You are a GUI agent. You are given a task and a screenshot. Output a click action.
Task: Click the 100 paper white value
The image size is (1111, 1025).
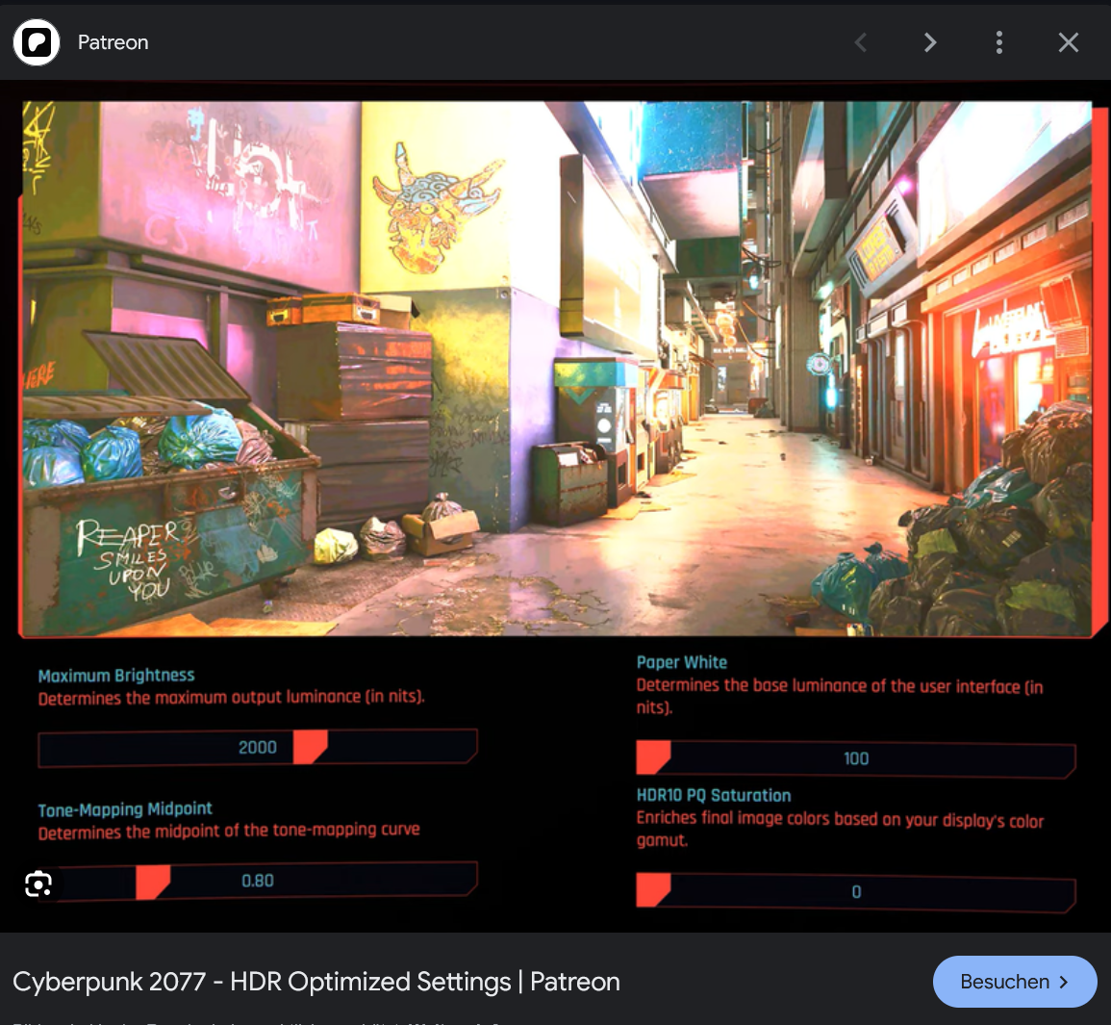856,758
